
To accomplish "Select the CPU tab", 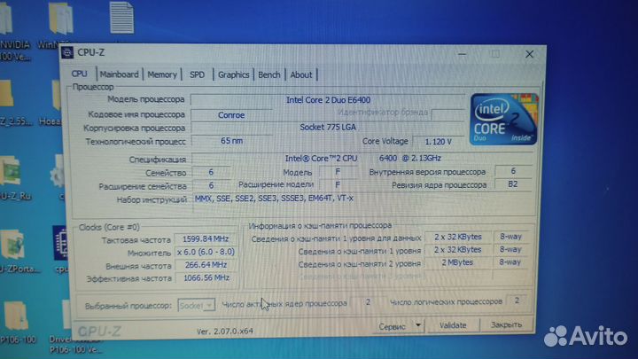I will [80, 74].
